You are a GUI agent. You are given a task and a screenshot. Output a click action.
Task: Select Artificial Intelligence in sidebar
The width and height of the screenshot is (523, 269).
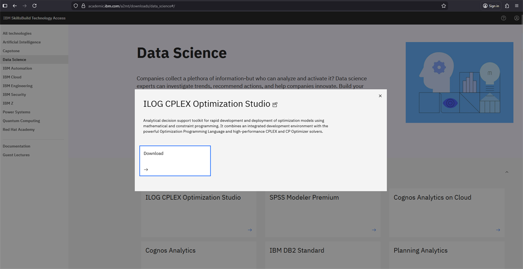(x=22, y=42)
